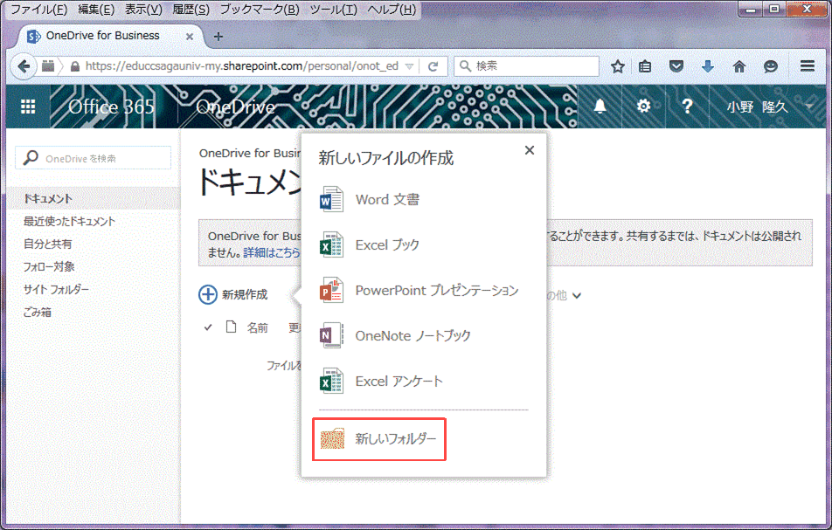The width and height of the screenshot is (832, 530).
Task: Open the notifications bell
Action: (x=600, y=107)
